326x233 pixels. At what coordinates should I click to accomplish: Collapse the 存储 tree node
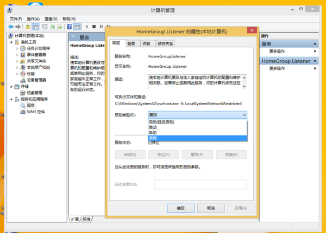pos(11,87)
